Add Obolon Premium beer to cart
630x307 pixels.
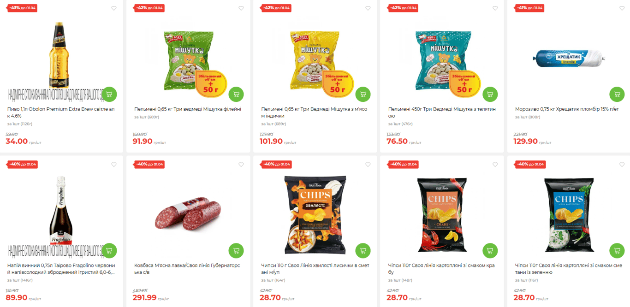[109, 94]
